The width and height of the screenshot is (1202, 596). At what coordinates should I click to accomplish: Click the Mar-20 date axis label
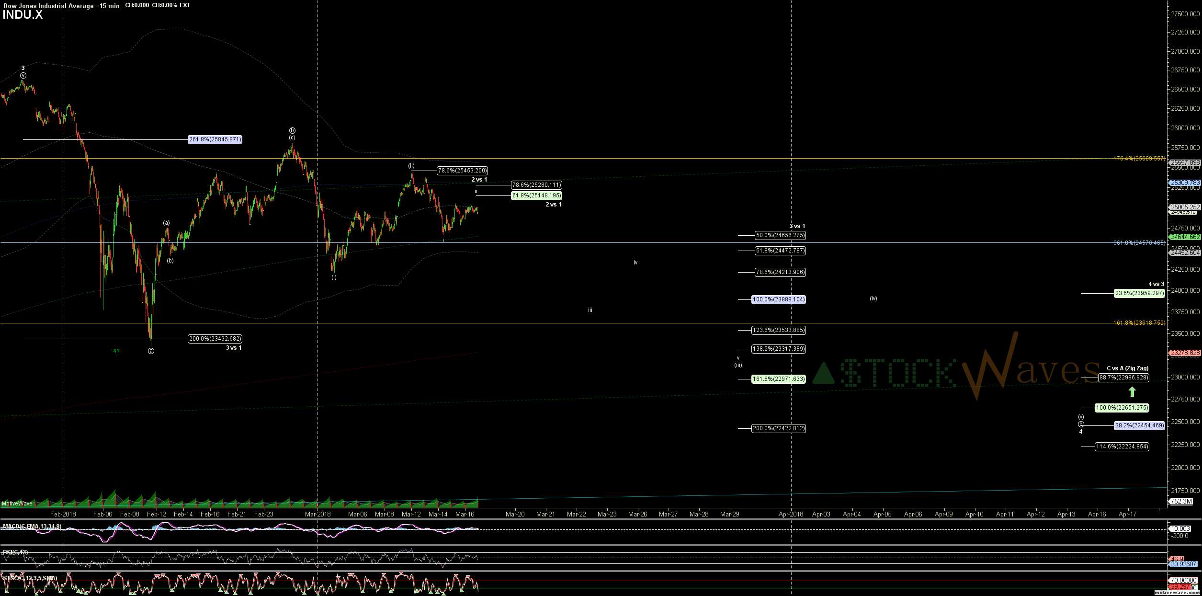pyautogui.click(x=515, y=514)
